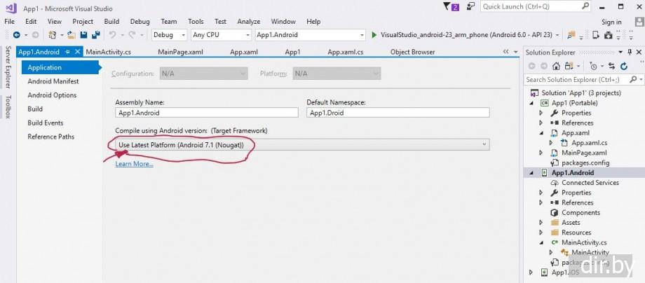The width and height of the screenshot is (645, 283).
Task: Click the Open File folder icon
Action: 72,35
